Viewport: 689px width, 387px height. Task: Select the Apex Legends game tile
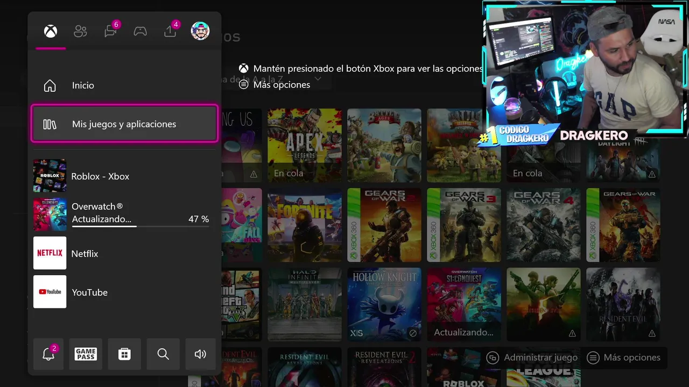click(305, 146)
